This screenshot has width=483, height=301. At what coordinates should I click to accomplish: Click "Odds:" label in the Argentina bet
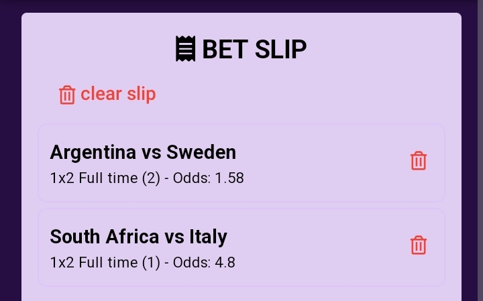pos(191,178)
